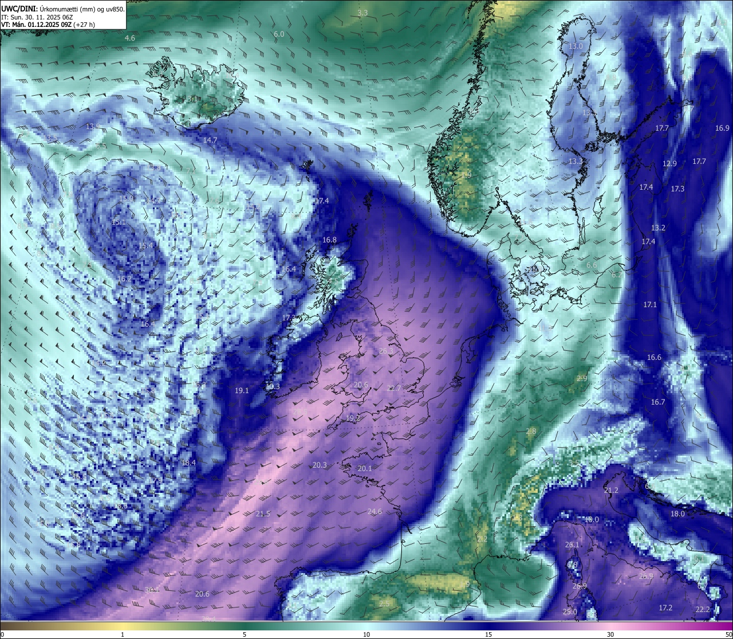This screenshot has width=733, height=639.
Task: Click the 17.1 value label on the map
Action: click(x=650, y=305)
